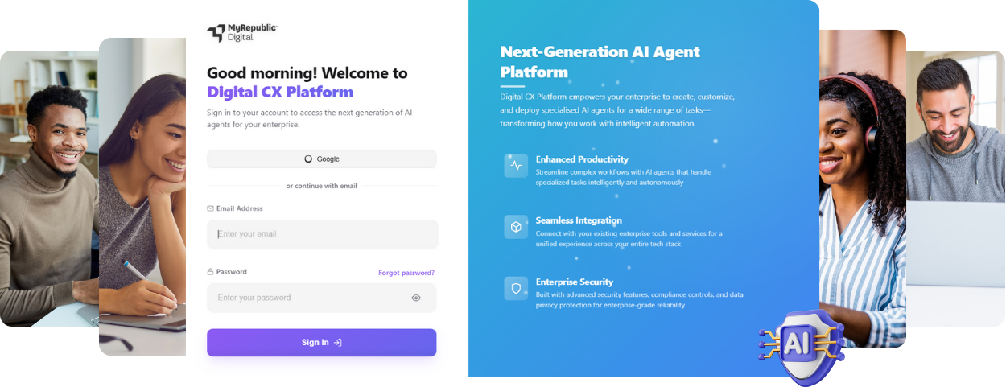Click the Enhanced Productivity pulse icon
Viewport: 1006px width, 387px height.
click(x=516, y=166)
